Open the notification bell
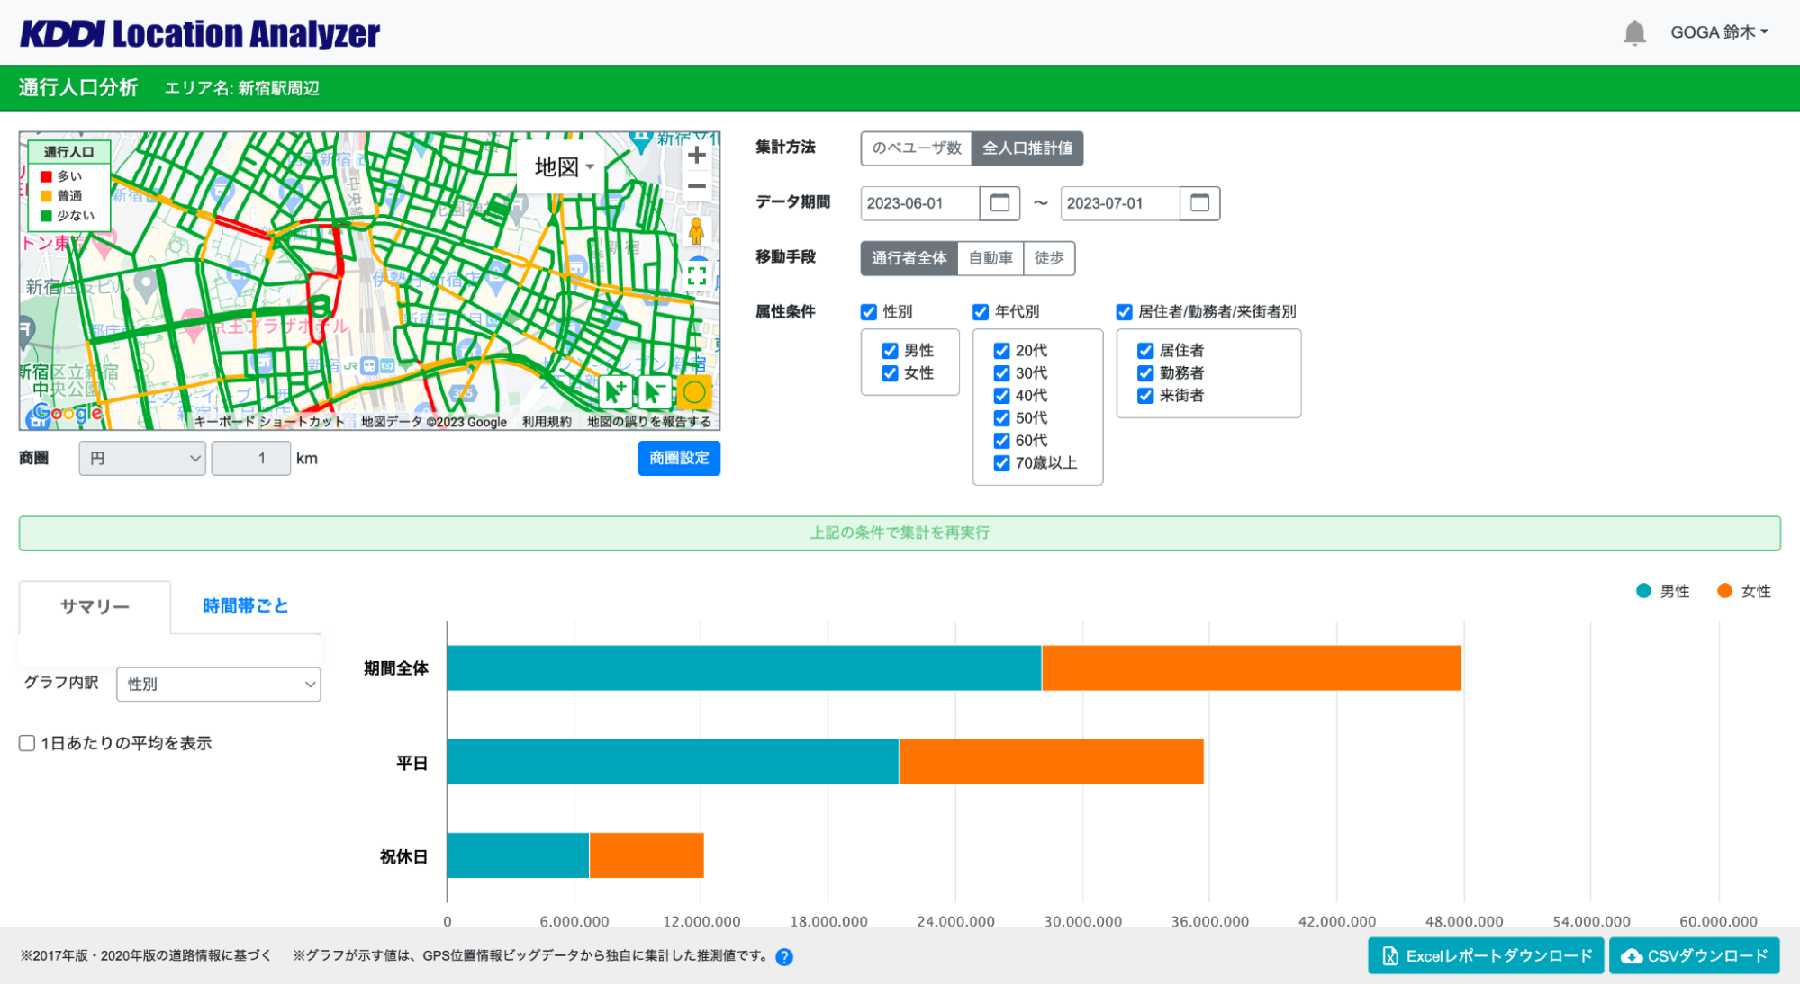Viewport: 1800px width, 985px height. (1633, 33)
